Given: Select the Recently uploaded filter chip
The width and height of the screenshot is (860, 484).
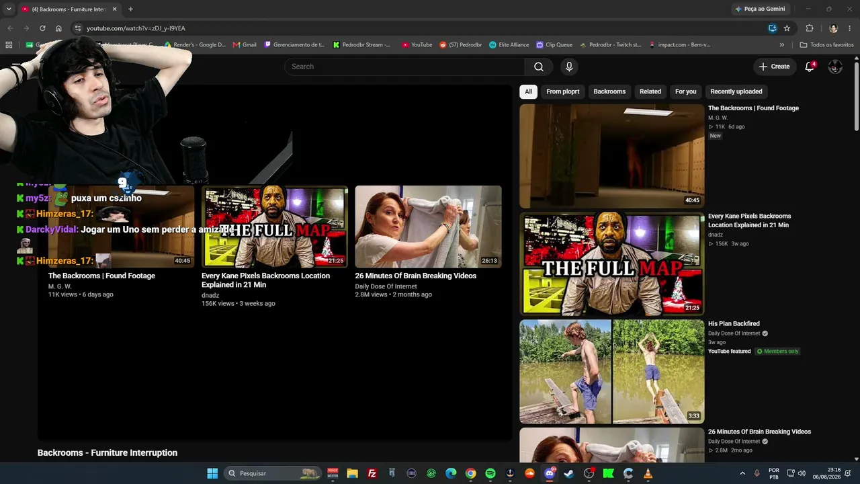Looking at the screenshot, I should click(736, 91).
